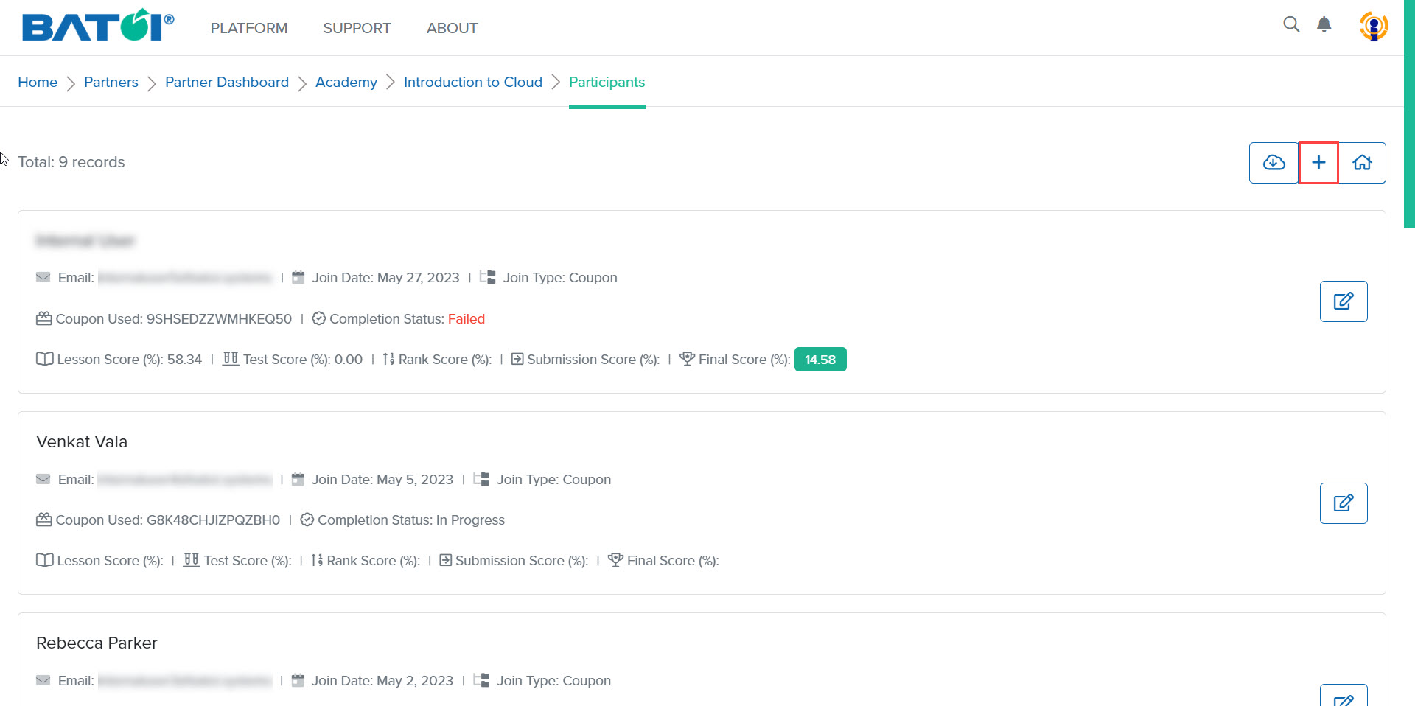Click the cloud download export icon
This screenshot has height=706, width=1415.
click(1273, 162)
